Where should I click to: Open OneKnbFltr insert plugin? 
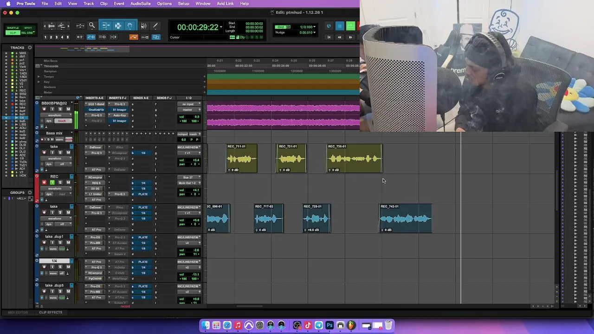(96, 109)
